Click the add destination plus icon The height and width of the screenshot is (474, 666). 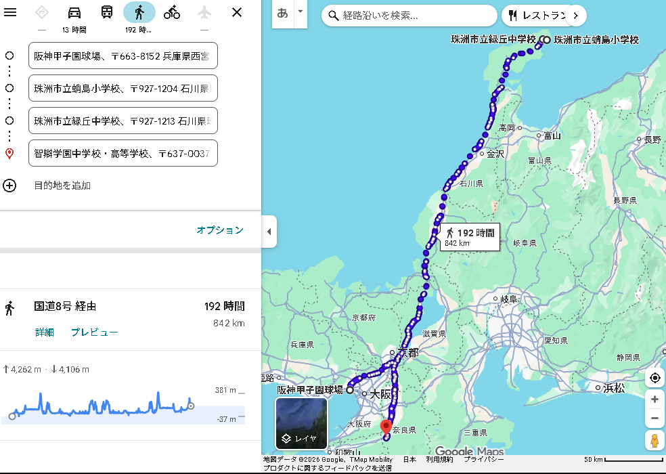[9, 186]
